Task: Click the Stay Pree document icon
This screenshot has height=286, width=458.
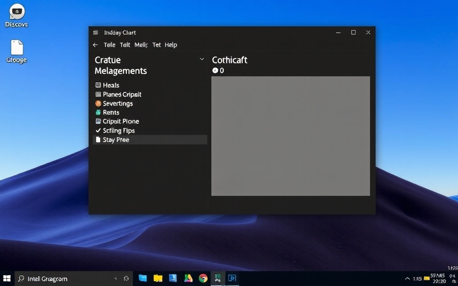Action: point(98,140)
